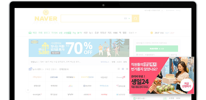Open 국민일보 publisher tile
The width and height of the screenshot is (206, 100).
coord(71,77)
